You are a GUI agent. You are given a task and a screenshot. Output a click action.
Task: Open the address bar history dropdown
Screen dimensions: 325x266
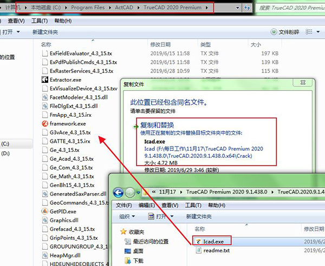pos(237,8)
